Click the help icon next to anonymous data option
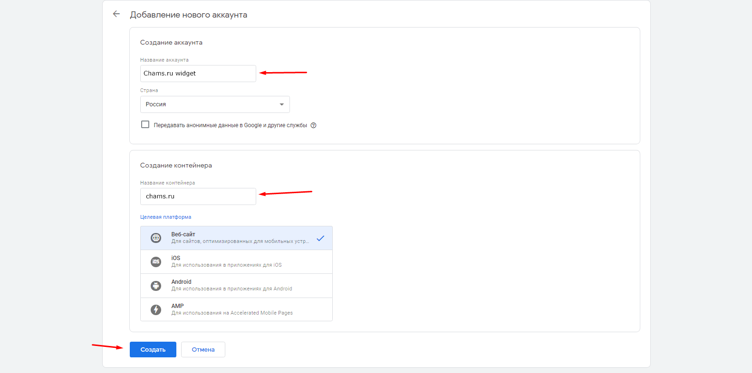Screen dimensions: 752x373 pyautogui.click(x=313, y=125)
